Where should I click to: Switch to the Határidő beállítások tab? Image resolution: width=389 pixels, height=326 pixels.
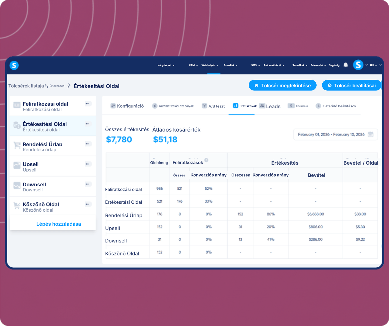pos(336,106)
